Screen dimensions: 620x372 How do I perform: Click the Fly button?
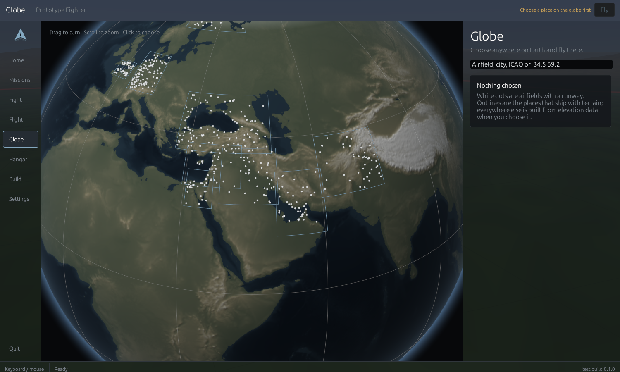tap(604, 10)
